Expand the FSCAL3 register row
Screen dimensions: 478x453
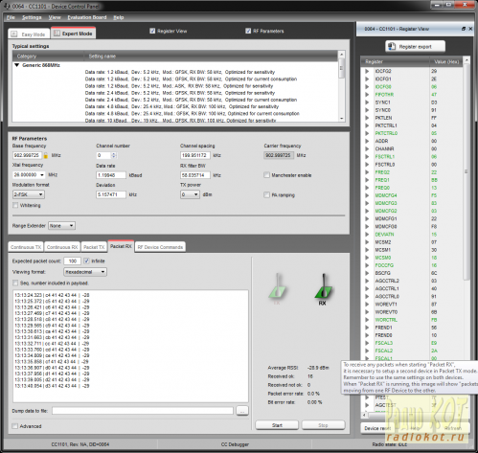coord(367,343)
